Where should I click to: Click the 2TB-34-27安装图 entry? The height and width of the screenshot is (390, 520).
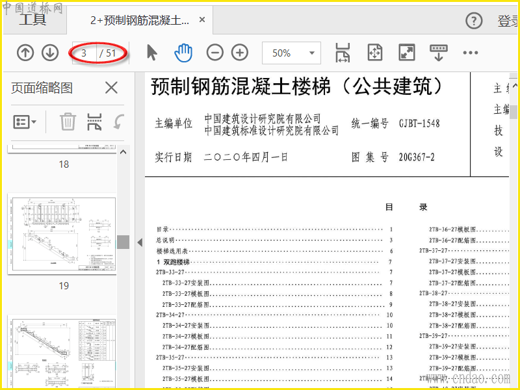coord(277,326)
